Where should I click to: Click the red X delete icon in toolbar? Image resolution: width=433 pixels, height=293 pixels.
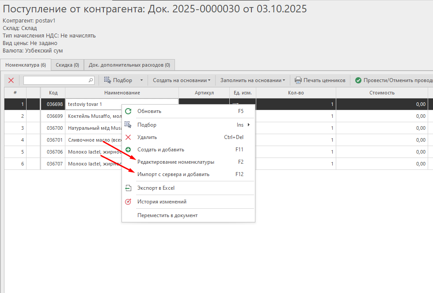pyautogui.click(x=11, y=80)
